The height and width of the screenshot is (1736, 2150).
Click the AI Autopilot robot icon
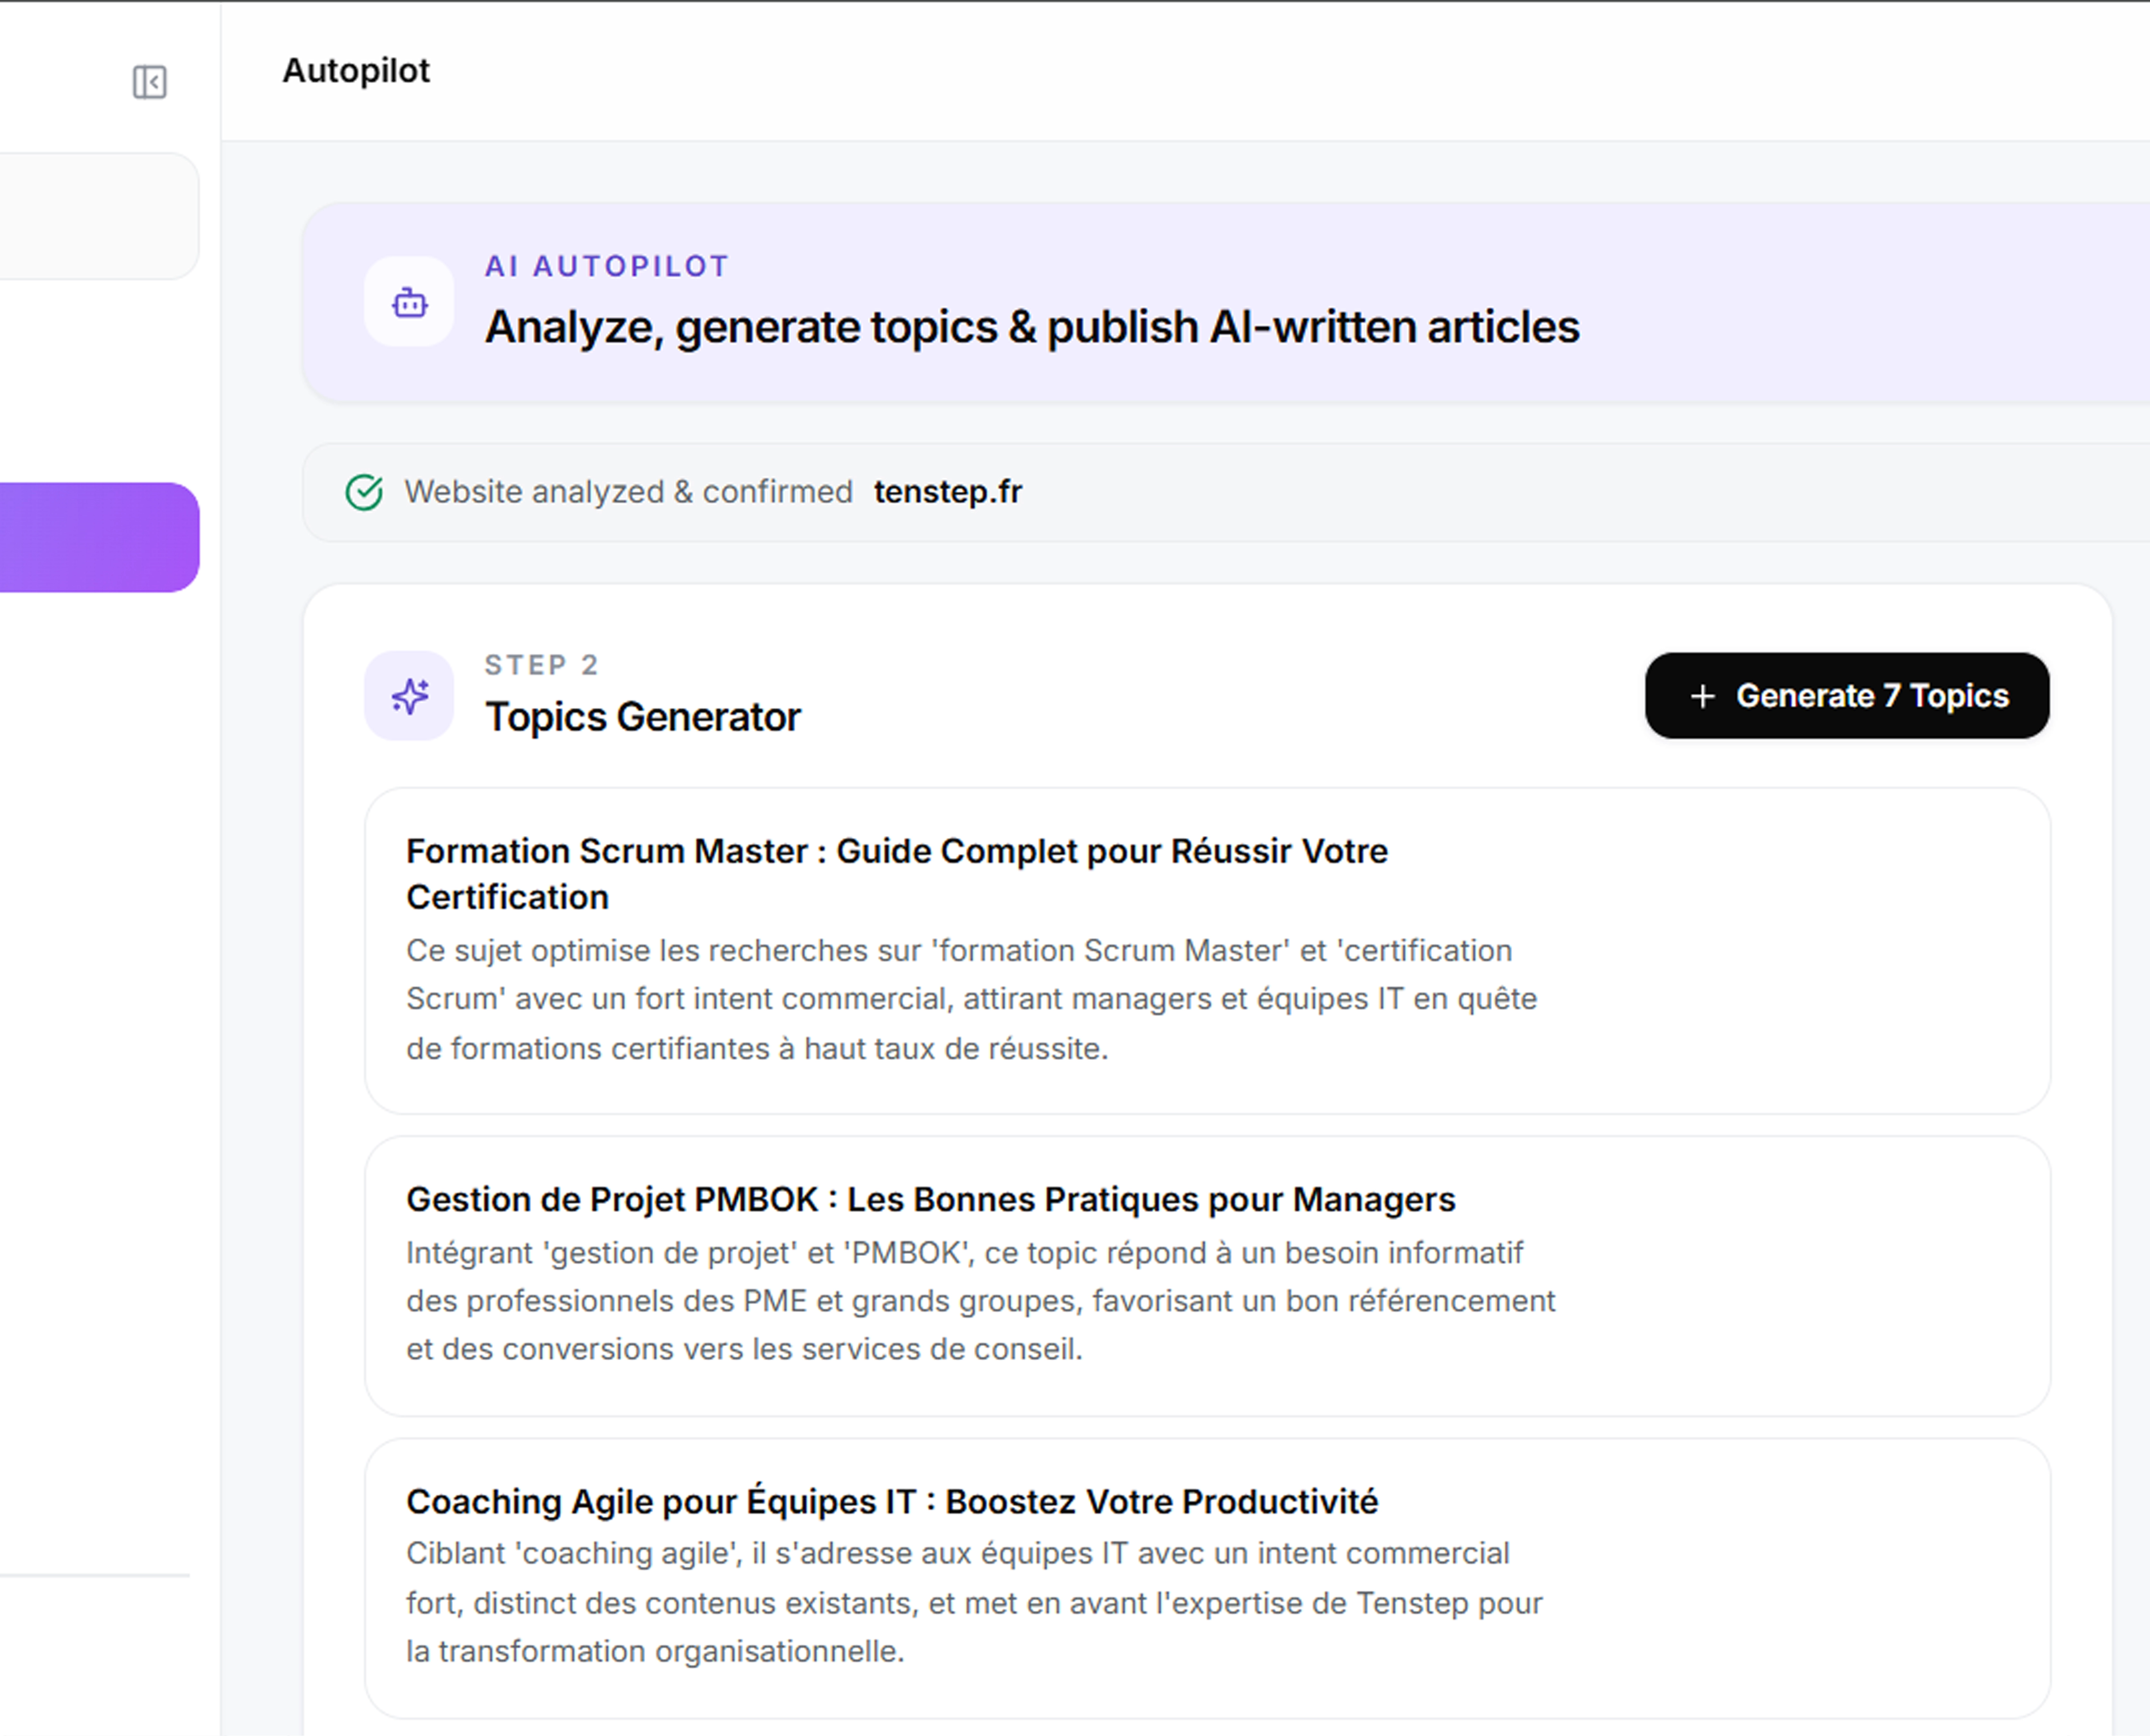click(x=409, y=302)
